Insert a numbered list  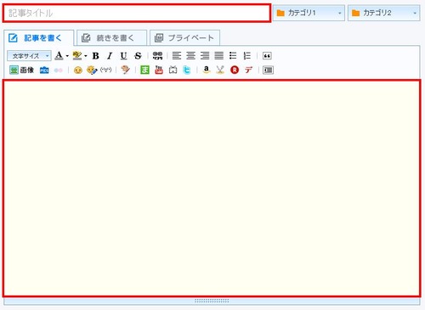[247, 55]
